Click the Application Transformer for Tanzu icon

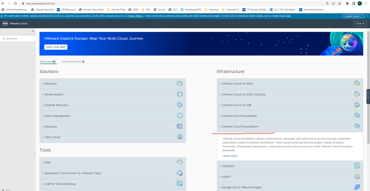[x=180, y=173]
